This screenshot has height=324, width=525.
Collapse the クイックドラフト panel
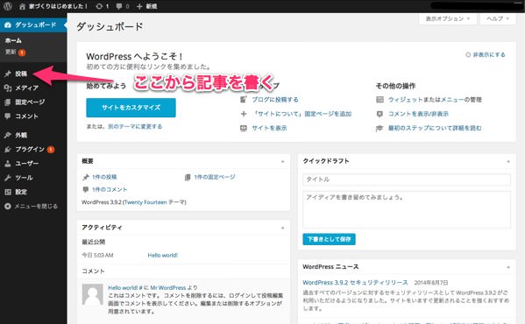click(508, 161)
